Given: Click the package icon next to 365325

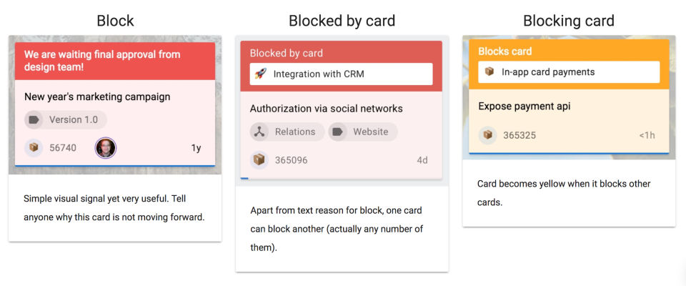Looking at the screenshot, I should pos(488,134).
